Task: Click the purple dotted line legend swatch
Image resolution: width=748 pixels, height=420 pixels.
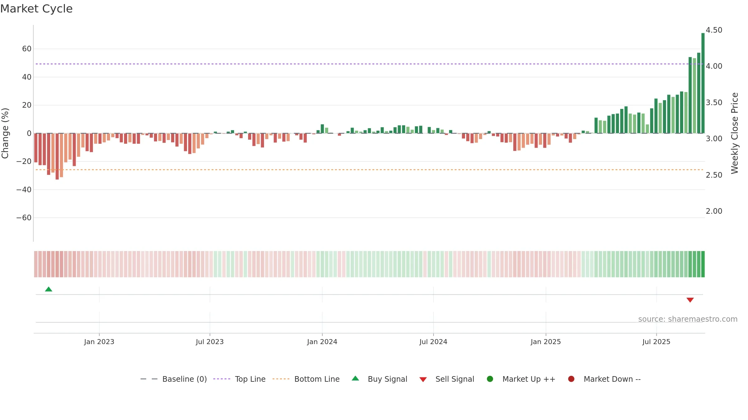Action: coord(222,379)
